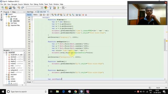
Task: Minimize the Projects panel
Action: click(24, 12)
